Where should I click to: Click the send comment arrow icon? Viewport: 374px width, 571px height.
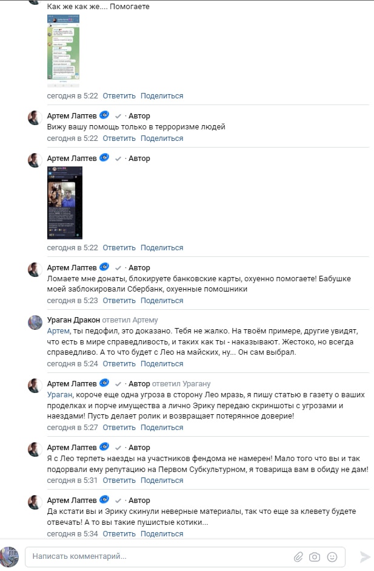click(365, 557)
